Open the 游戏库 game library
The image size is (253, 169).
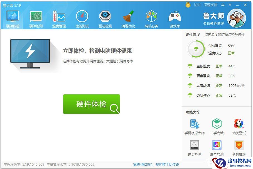tap(175, 18)
